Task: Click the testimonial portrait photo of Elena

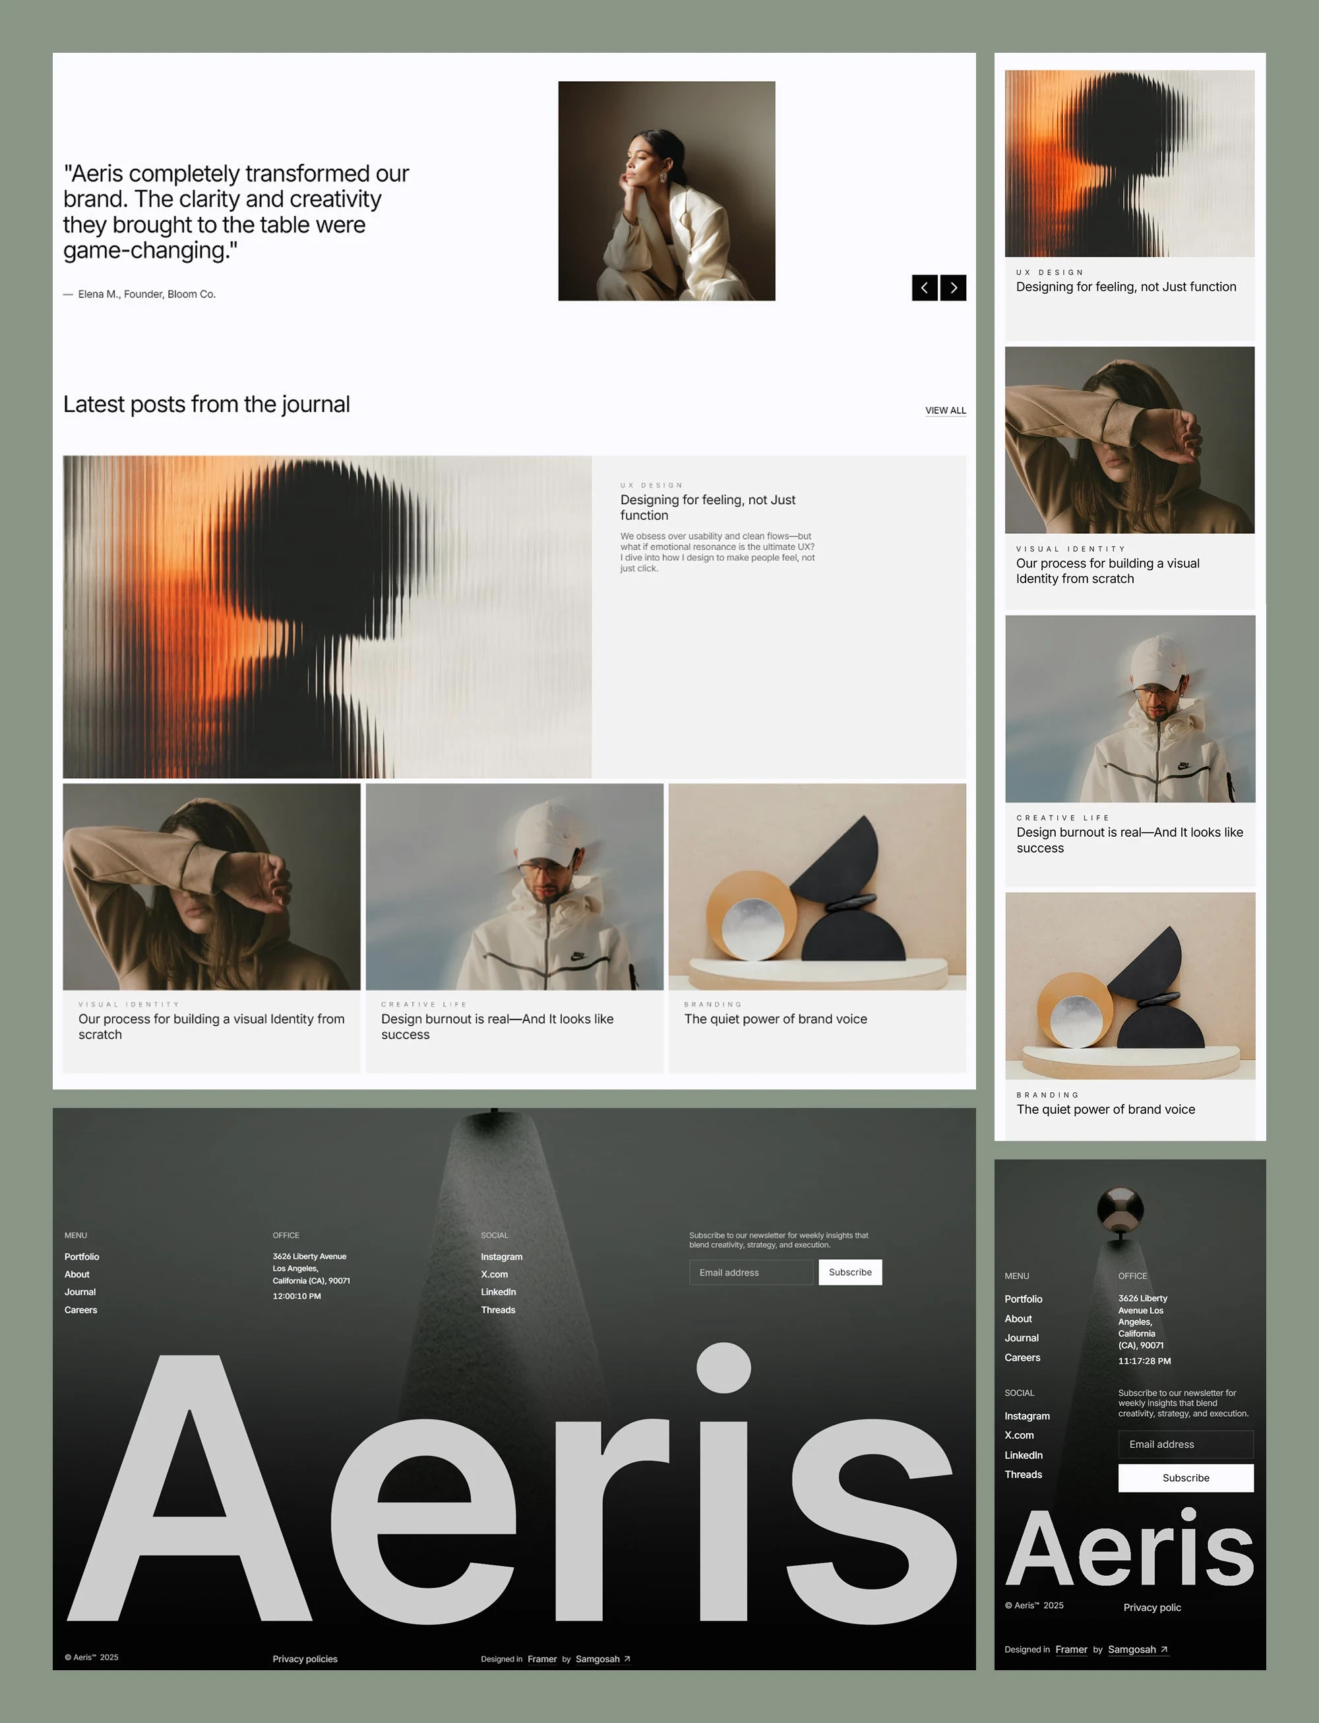Action: [667, 191]
